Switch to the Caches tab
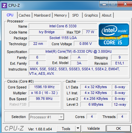The width and height of the screenshot is (132, 133). [25, 15]
